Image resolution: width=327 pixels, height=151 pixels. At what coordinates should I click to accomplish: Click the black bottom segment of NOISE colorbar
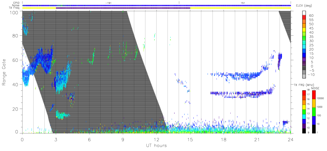click(x=314, y=128)
